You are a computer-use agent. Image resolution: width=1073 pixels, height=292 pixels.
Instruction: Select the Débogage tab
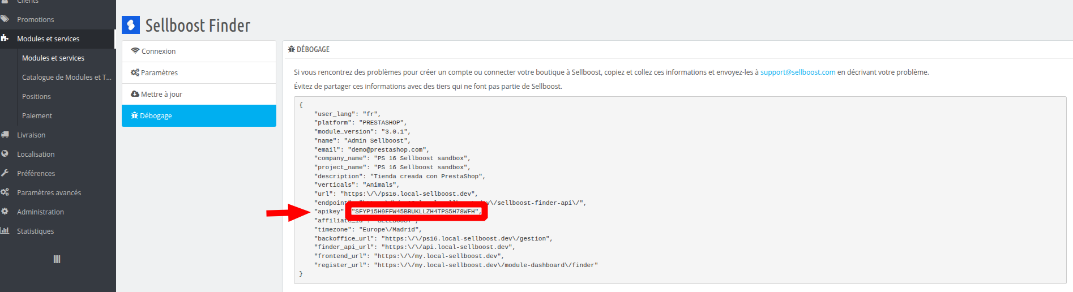[x=199, y=115]
